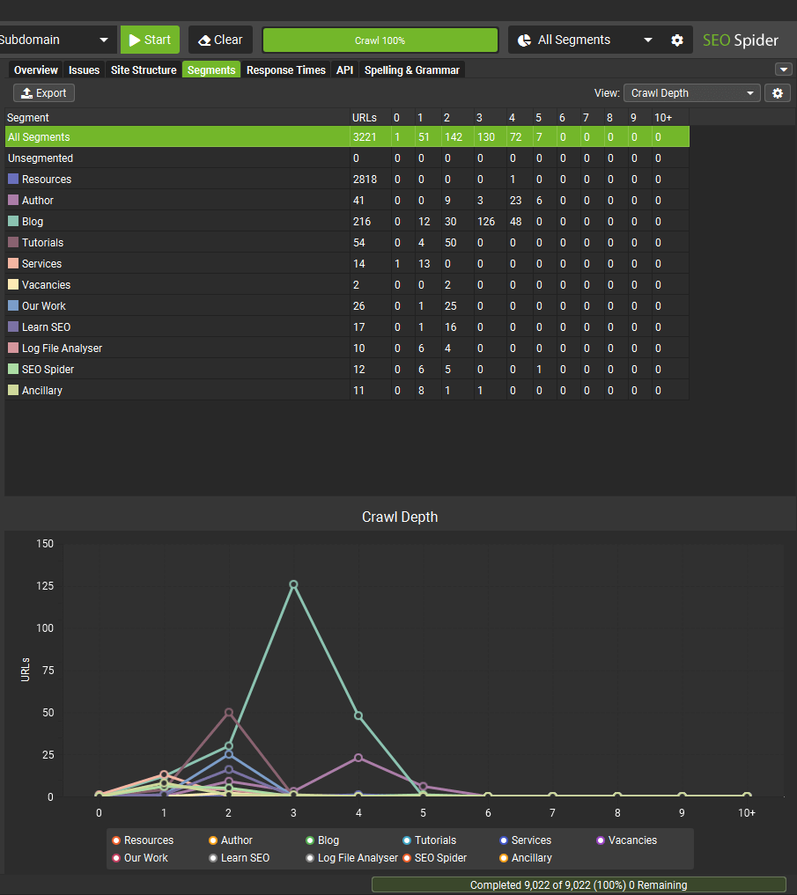
Task: Toggle SEO Spider series in chart legend
Action: (435, 858)
